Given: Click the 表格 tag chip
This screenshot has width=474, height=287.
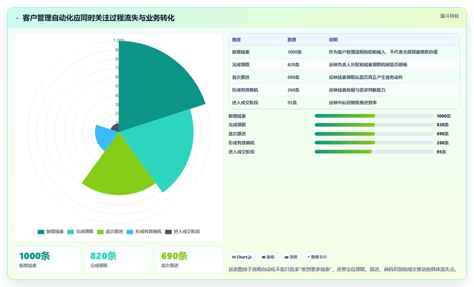Looking at the screenshot, I should coord(268,257).
